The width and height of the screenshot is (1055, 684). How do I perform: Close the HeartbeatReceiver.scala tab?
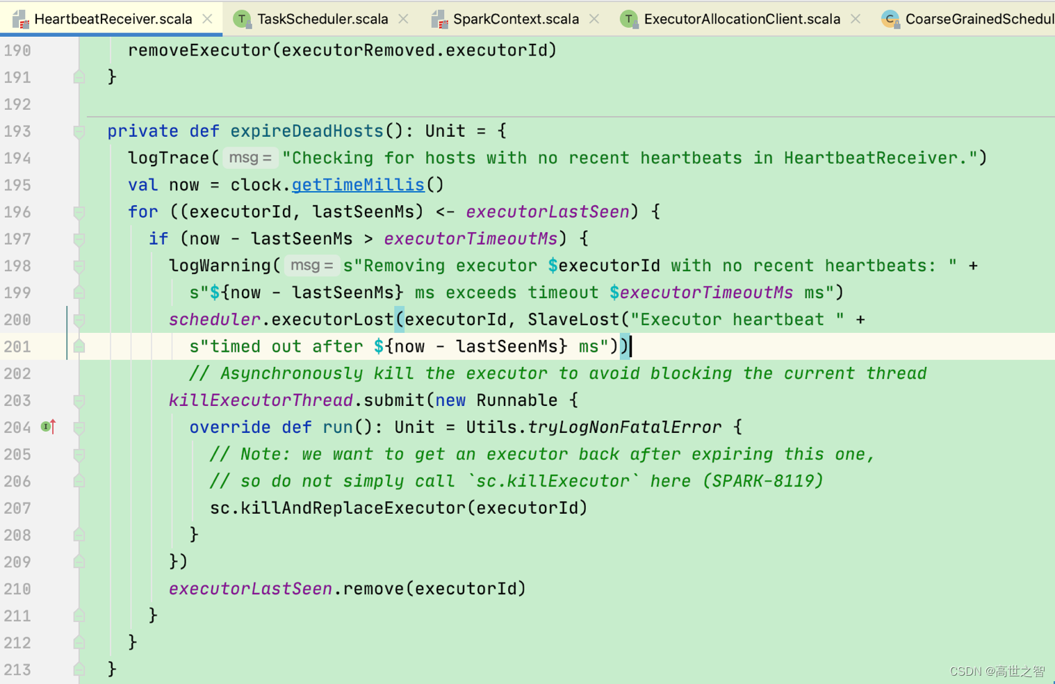click(x=207, y=19)
